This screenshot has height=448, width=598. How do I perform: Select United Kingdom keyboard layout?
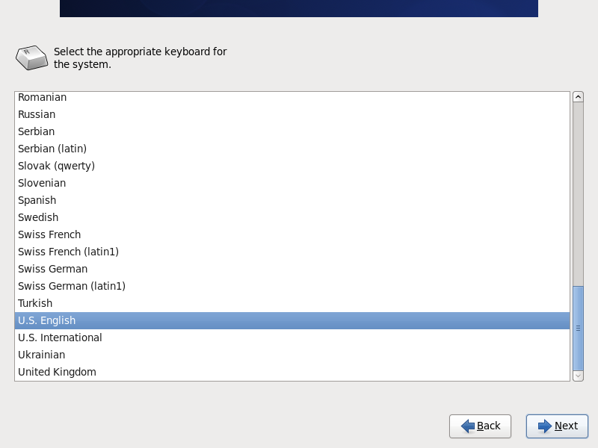(x=292, y=372)
